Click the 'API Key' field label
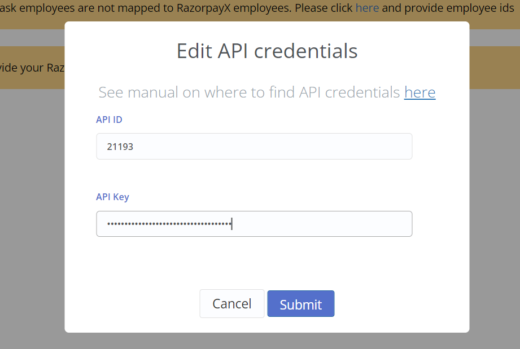This screenshot has width=520, height=349. 112,197
